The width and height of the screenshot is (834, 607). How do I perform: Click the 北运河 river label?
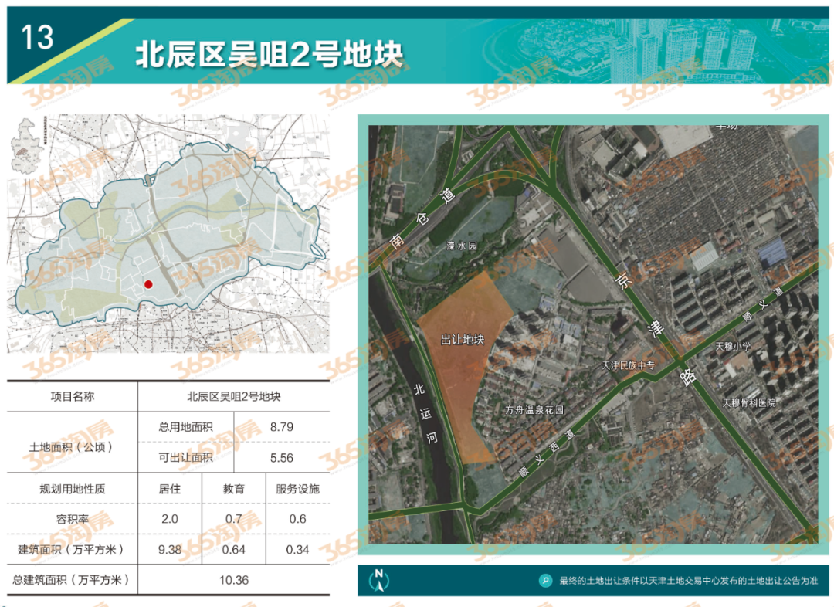(425, 413)
